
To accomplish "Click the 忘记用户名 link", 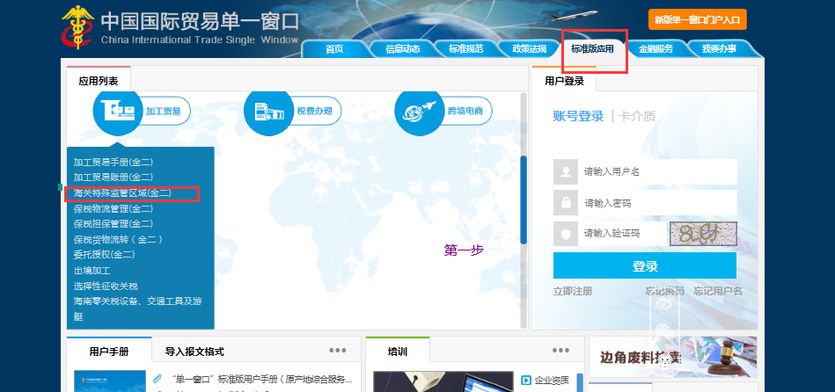I will tap(717, 291).
